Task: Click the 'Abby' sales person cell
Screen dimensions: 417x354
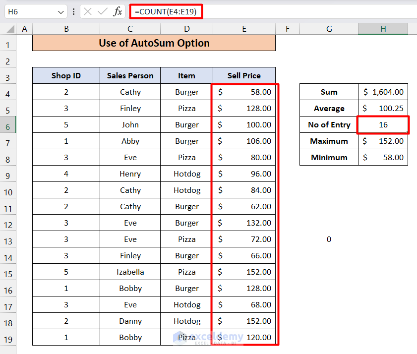Action: click(x=130, y=141)
